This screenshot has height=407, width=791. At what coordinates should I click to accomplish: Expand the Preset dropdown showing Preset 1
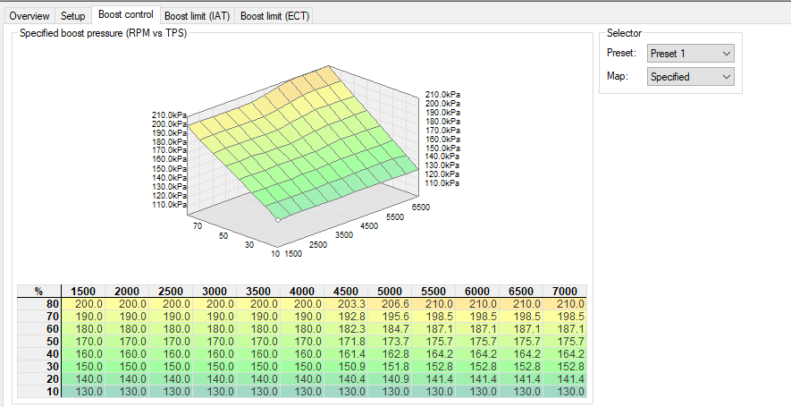(x=691, y=53)
